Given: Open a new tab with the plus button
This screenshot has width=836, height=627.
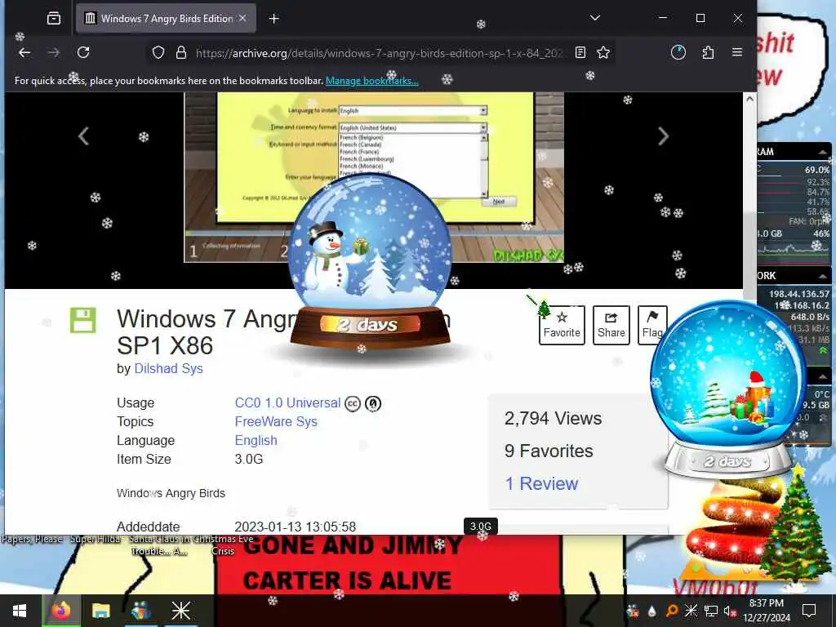Looking at the screenshot, I should pyautogui.click(x=274, y=19).
